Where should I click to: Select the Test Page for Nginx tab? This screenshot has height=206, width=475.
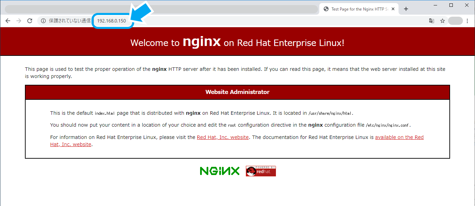pos(359,9)
